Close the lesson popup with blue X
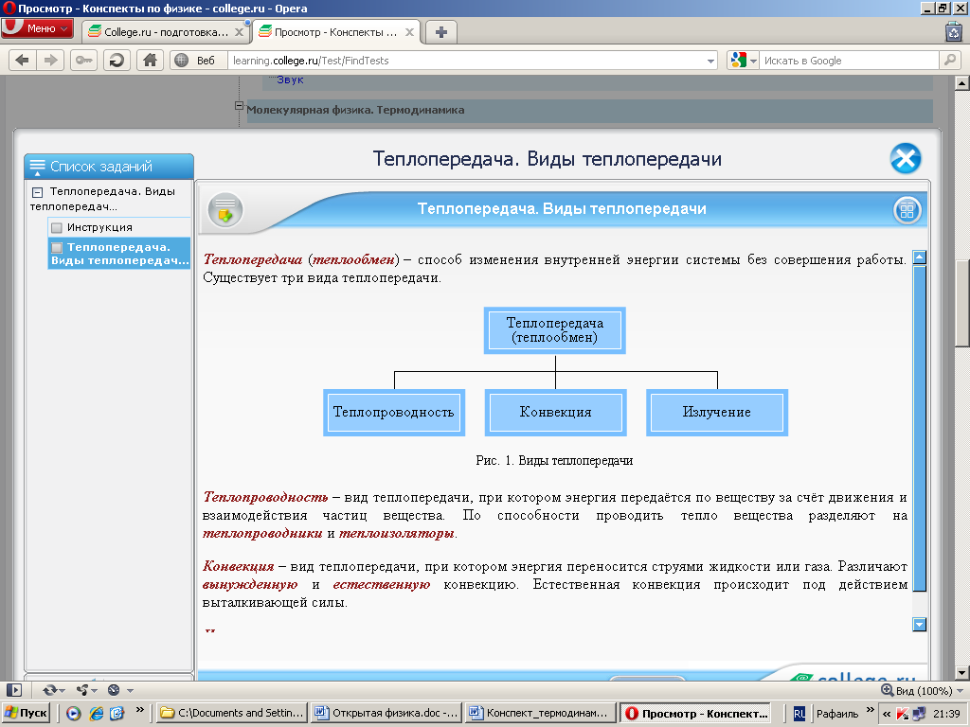Screen dimensions: 970x727 [x=905, y=158]
